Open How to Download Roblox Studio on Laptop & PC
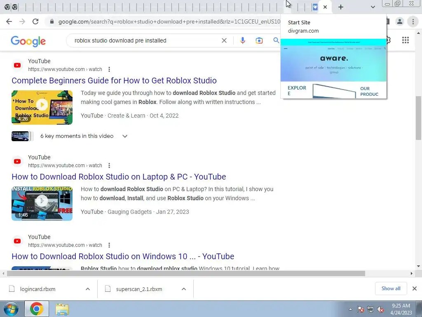The width and height of the screenshot is (422, 317). pyautogui.click(x=119, y=177)
